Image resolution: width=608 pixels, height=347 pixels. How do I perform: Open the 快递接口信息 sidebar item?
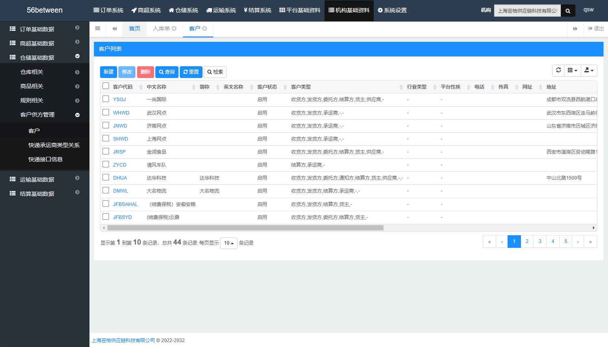pos(46,159)
